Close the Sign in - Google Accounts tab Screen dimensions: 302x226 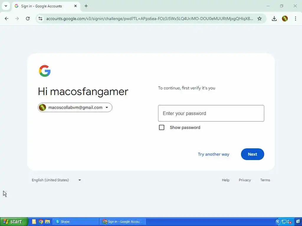(75, 6)
